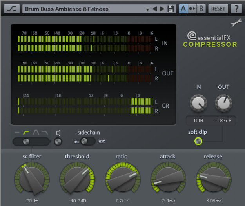The height and width of the screenshot is (206, 245).
Task: Click the 8.3 : 1 ratio value
Action: pos(123,201)
